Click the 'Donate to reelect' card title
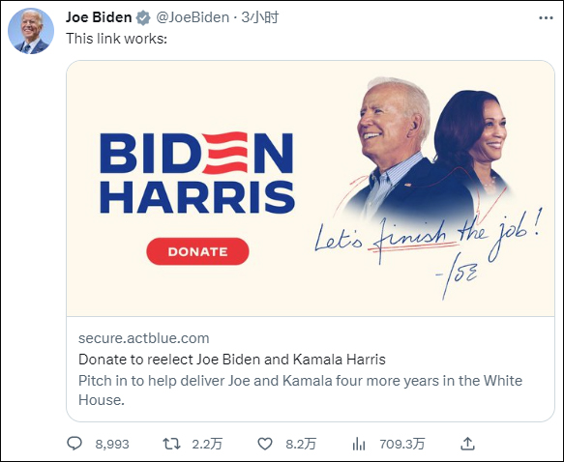 [232, 360]
